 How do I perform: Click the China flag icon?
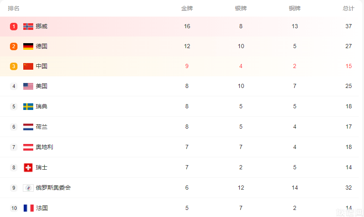28,66
